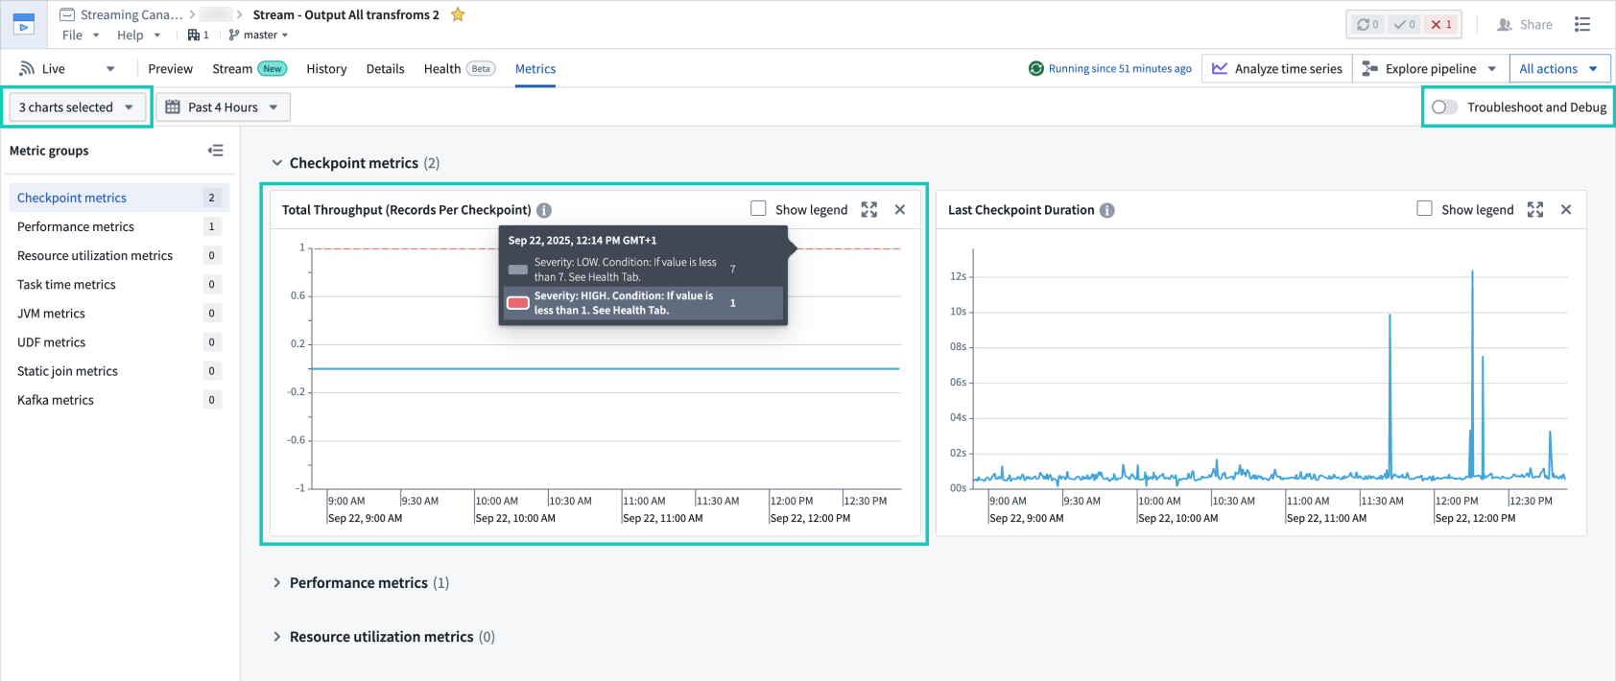
Task: Close the Total Throughput chart
Action: tap(900, 210)
